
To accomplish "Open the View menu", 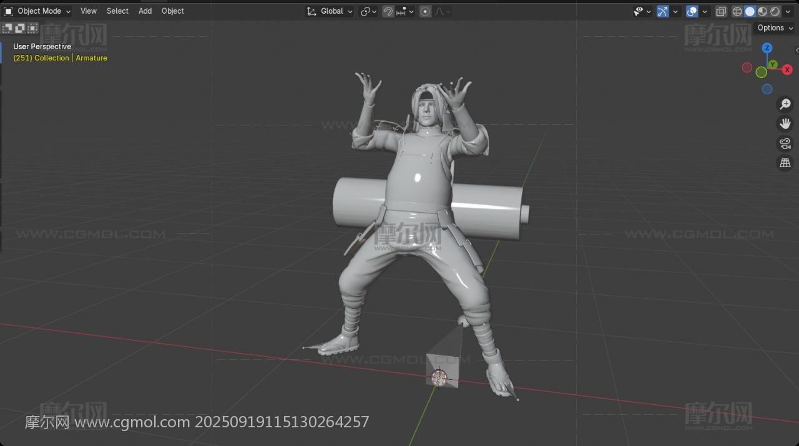I will (x=89, y=11).
